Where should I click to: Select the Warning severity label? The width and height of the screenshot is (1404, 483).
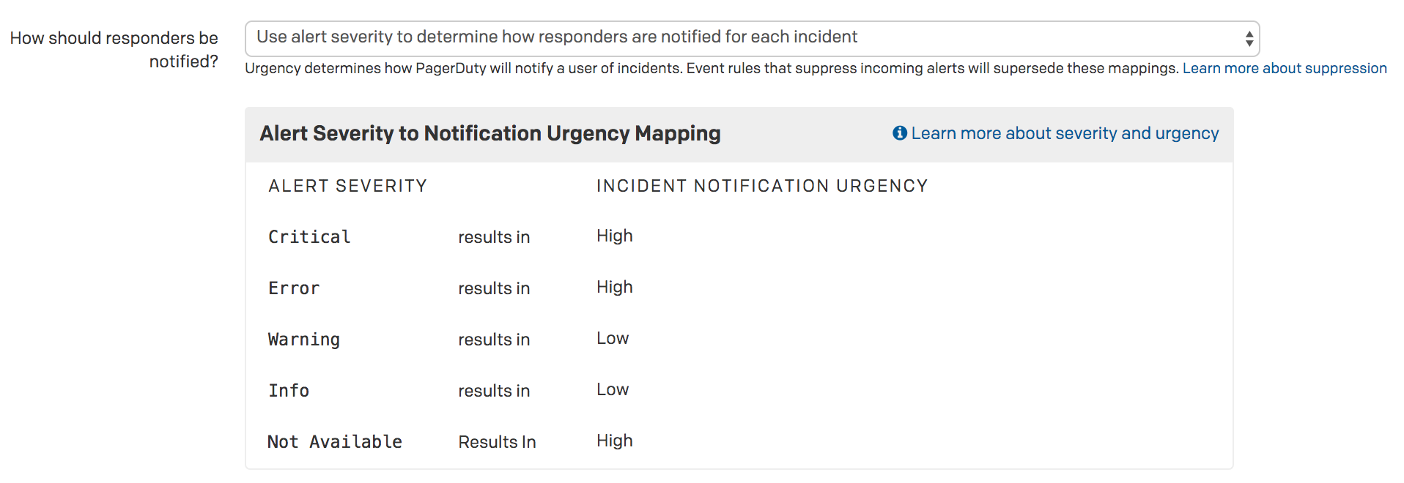(x=303, y=340)
